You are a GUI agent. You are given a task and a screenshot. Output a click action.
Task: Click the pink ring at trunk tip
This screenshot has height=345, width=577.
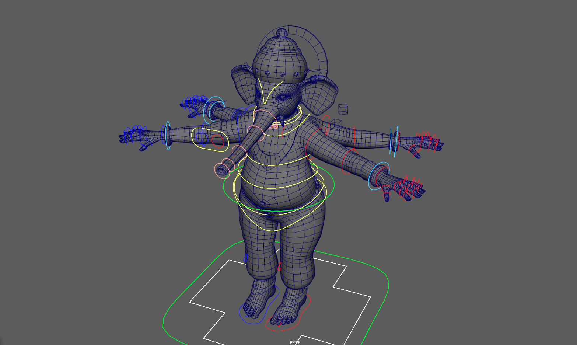tap(222, 171)
